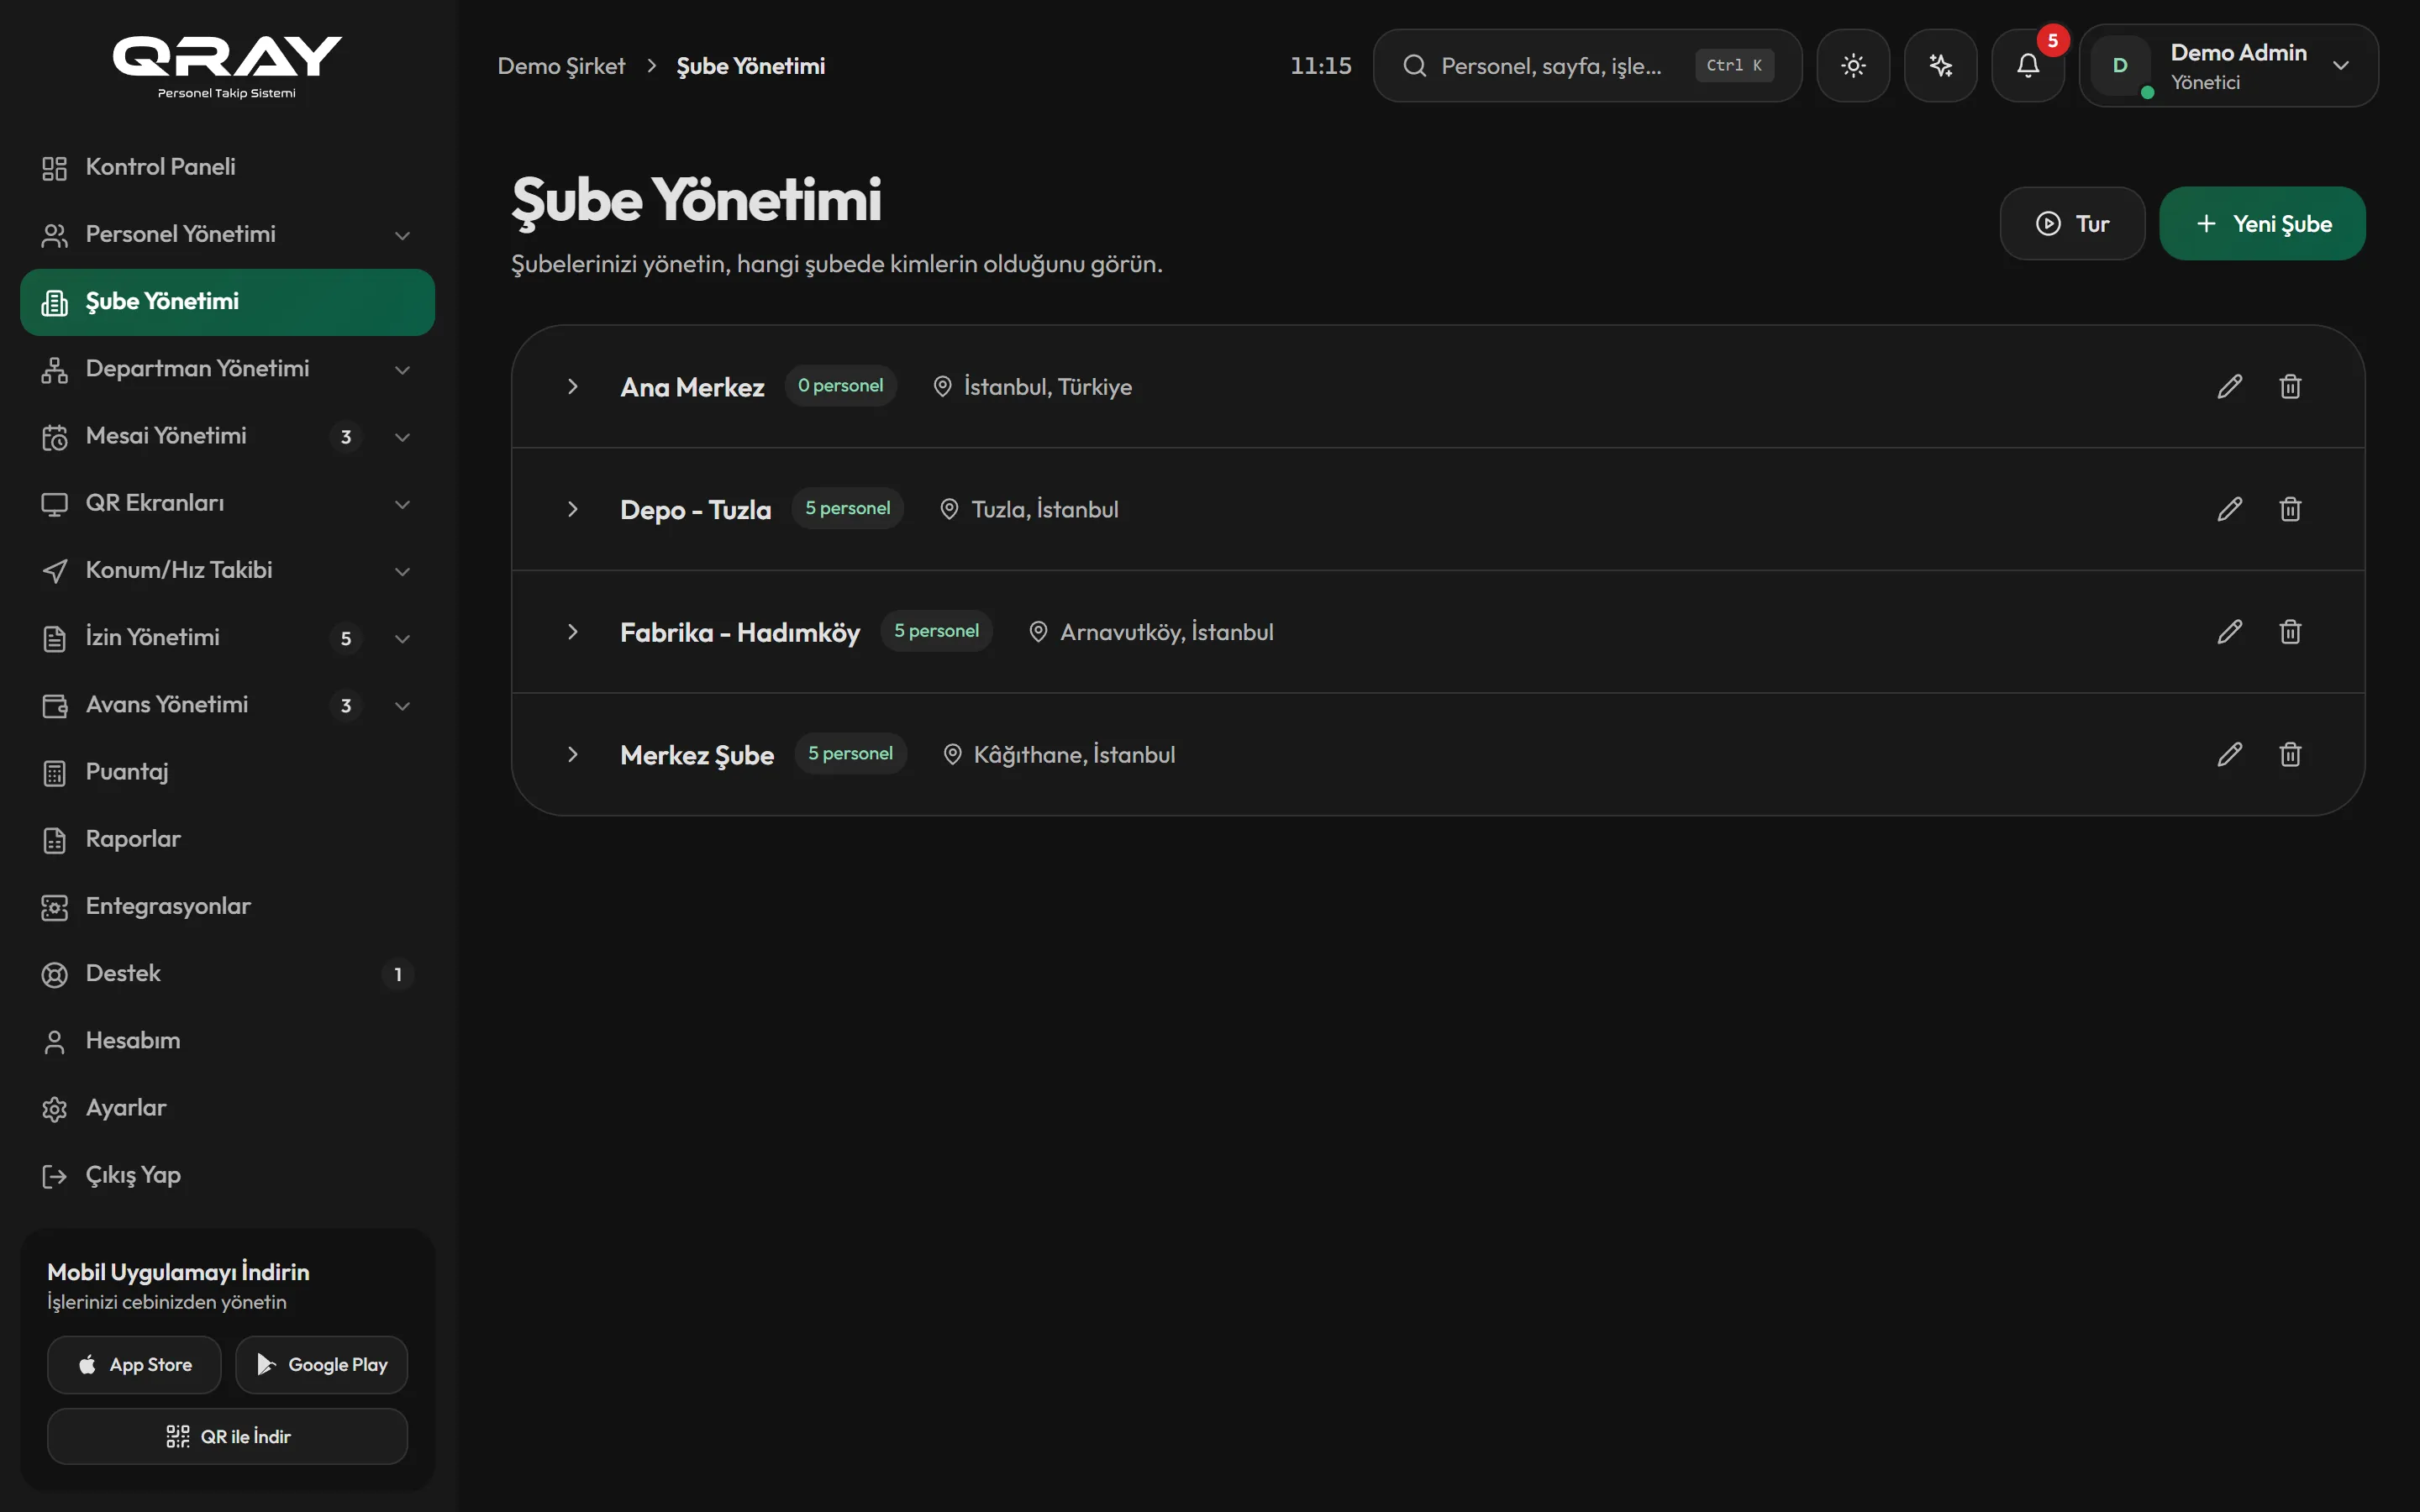Open Kontrol Paneli in sidebar
Image resolution: width=2420 pixels, height=1512 pixels.
tap(227, 167)
